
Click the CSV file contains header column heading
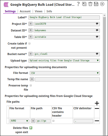(58, 112)
